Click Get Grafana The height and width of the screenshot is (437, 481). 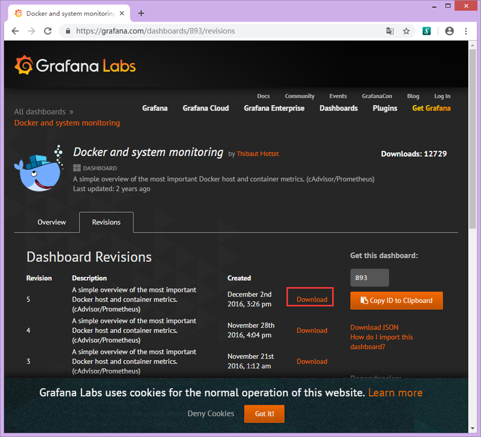[x=431, y=108]
